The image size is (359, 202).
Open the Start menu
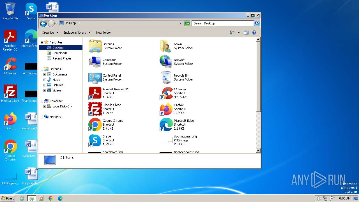point(8,198)
